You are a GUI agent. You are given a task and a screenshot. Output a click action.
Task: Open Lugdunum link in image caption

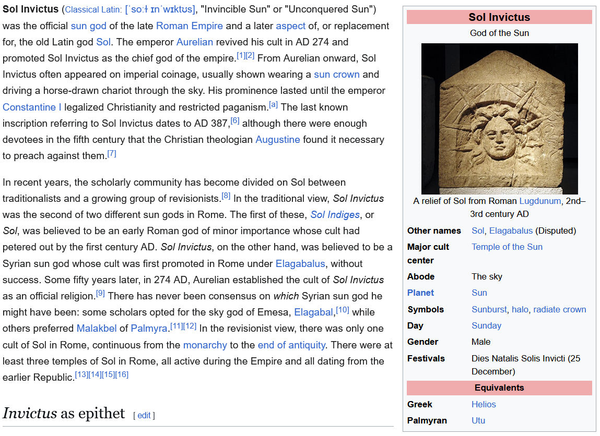540,201
